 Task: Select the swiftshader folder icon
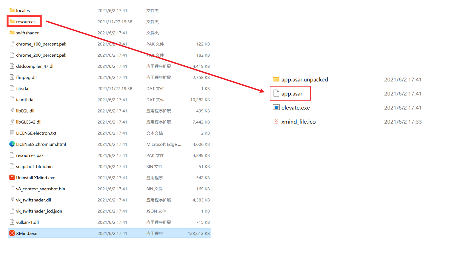click(x=12, y=33)
